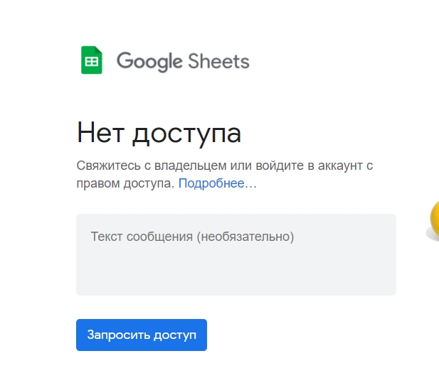Click the "Google" word in the logo
This screenshot has width=439, height=378.
(149, 61)
